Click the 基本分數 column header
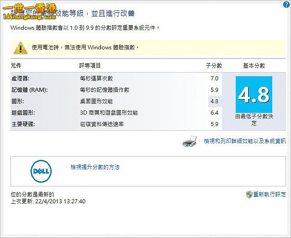 click(x=254, y=66)
